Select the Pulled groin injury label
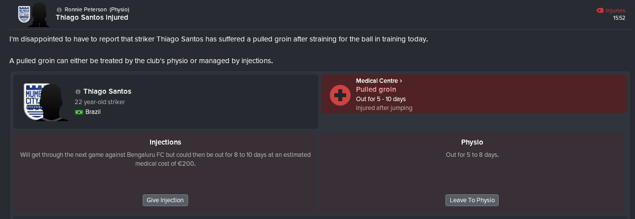This screenshot has width=635, height=219. (x=376, y=89)
